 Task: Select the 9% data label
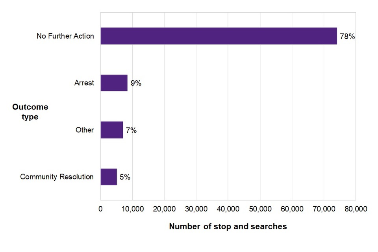pyautogui.click(x=136, y=83)
